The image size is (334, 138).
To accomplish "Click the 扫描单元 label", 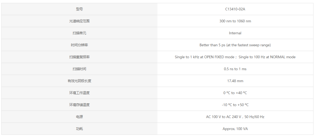I will [79, 33].
